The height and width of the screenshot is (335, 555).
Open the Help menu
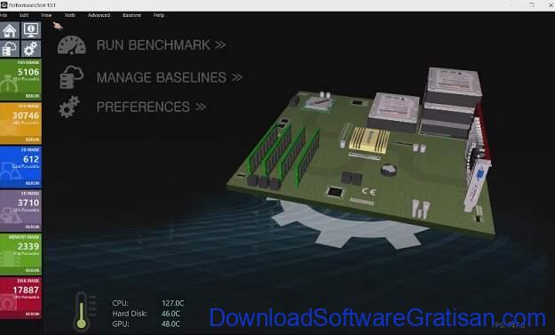(159, 15)
